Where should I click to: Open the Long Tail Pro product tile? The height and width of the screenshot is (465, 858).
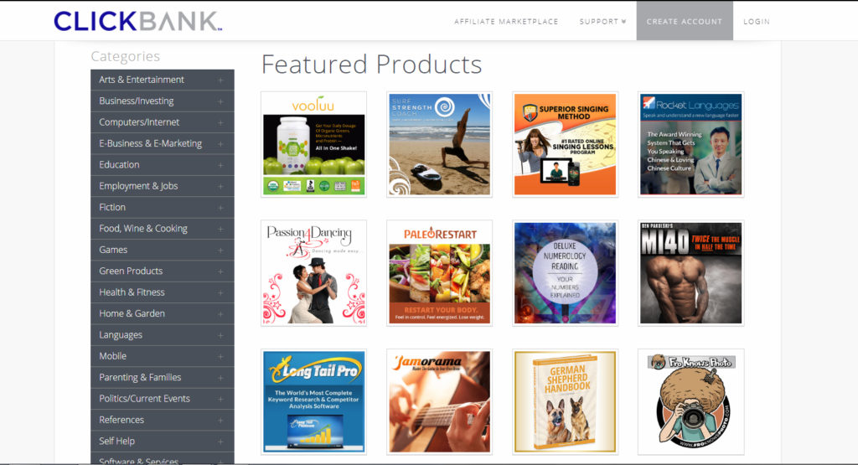[313, 401]
